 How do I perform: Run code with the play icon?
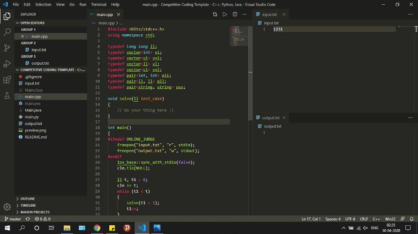pos(225,14)
